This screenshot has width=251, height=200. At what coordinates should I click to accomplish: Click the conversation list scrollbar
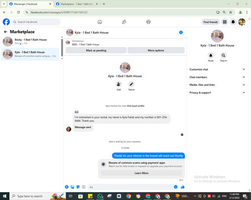click(x=62, y=47)
